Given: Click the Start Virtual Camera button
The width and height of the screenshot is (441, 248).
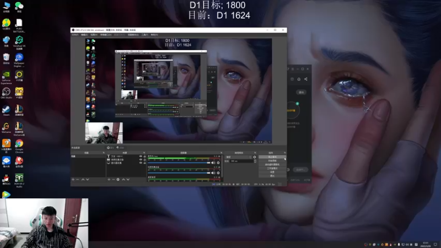Looking at the screenshot, I should point(272,164).
